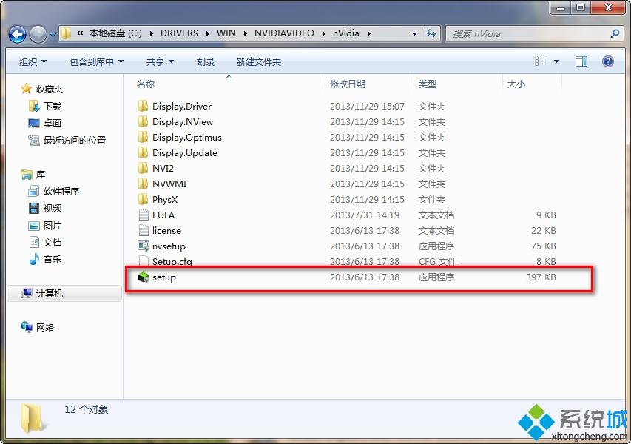The height and width of the screenshot is (444, 631).
Task: Select the Display.Driver folder
Action: 175,107
